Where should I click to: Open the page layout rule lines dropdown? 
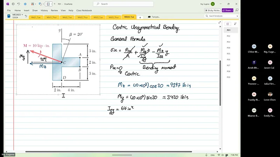(49, 4)
